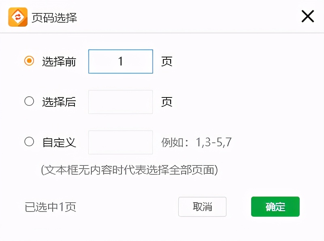Click the 页 label next to first input
This screenshot has width=324, height=241.
[x=166, y=61]
